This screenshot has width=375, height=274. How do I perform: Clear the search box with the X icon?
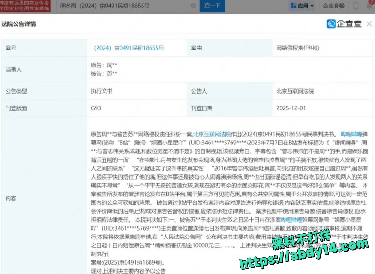tap(193, 6)
